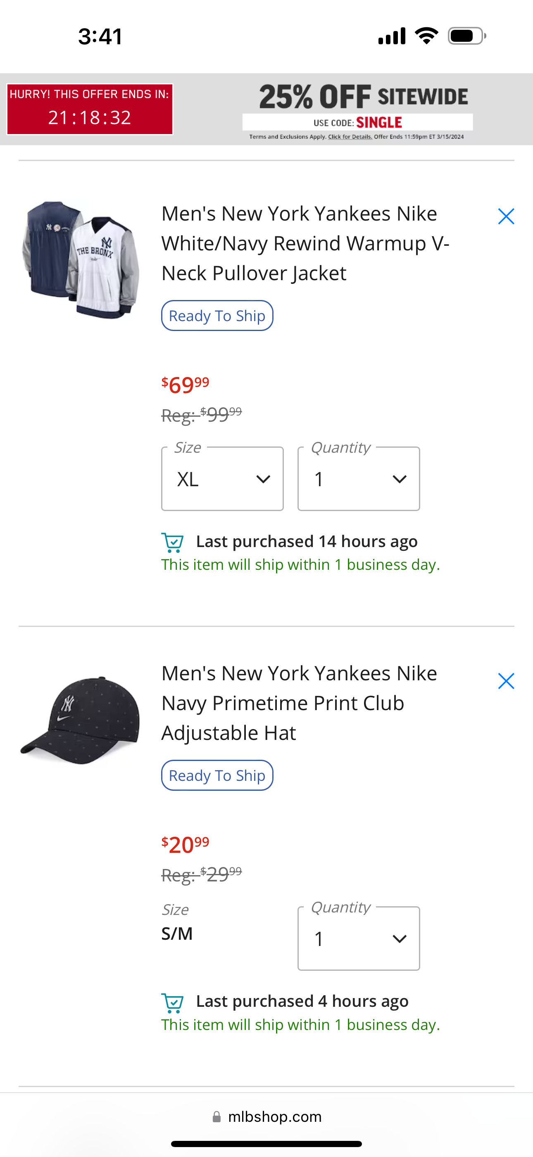Image resolution: width=533 pixels, height=1157 pixels.
Task: Open the jacket Quantity dropdown
Action: (359, 479)
